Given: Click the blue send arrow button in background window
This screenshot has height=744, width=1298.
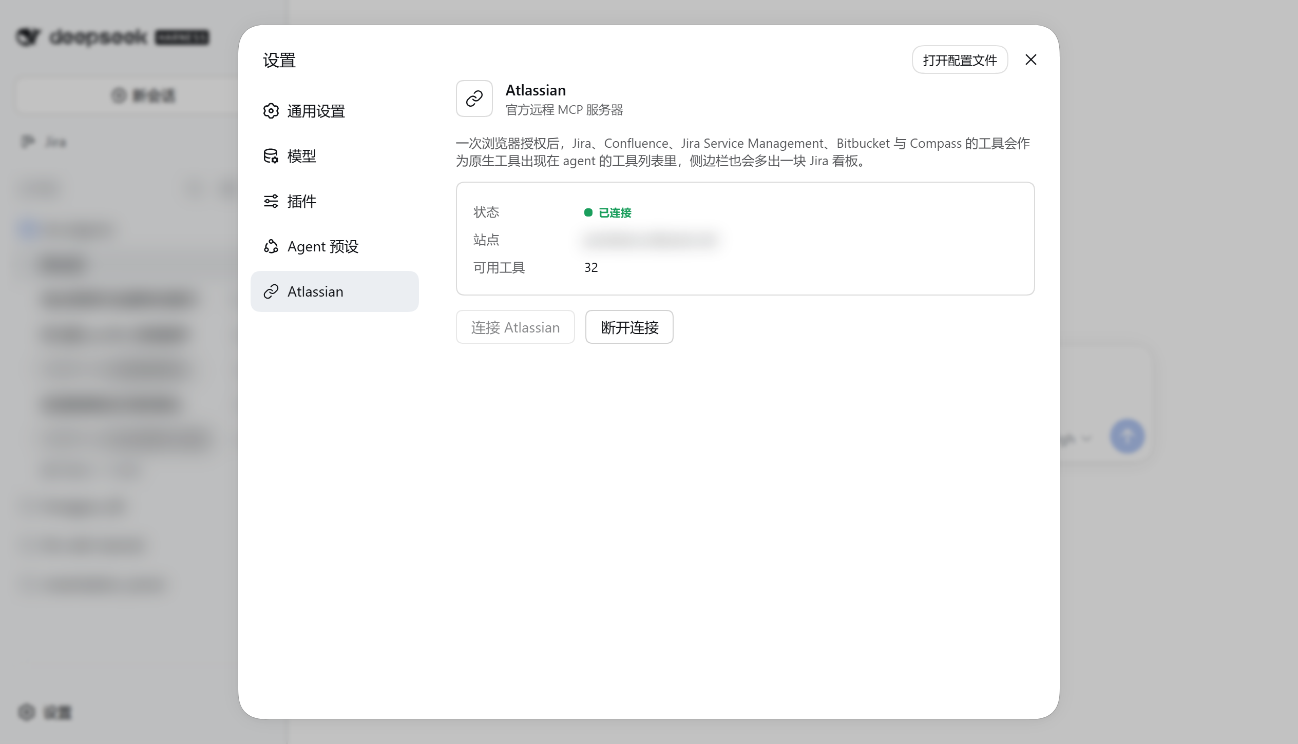Looking at the screenshot, I should pyautogui.click(x=1127, y=436).
